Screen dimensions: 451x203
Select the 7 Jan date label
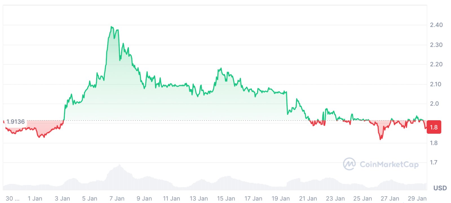pos(117,198)
